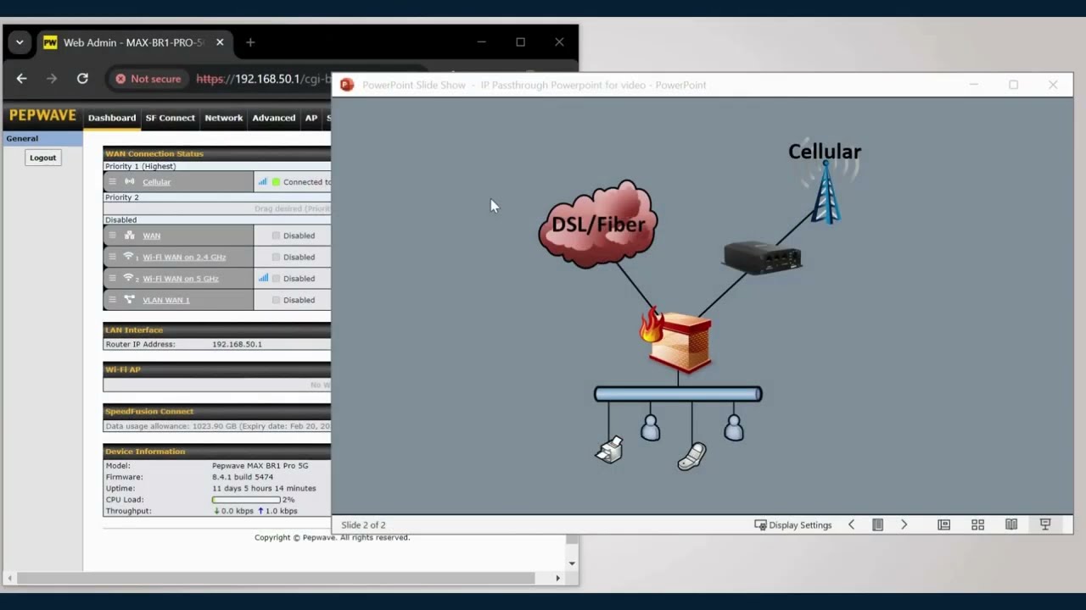Click the WAN row Disabled status box
This screenshot has width=1086, height=610.
click(276, 236)
